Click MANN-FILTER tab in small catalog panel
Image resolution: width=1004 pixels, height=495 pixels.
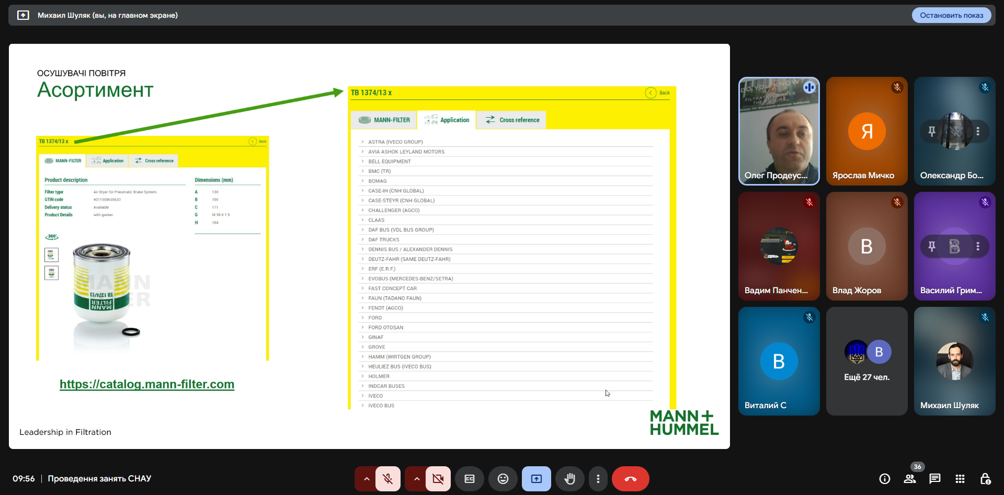[63, 160]
